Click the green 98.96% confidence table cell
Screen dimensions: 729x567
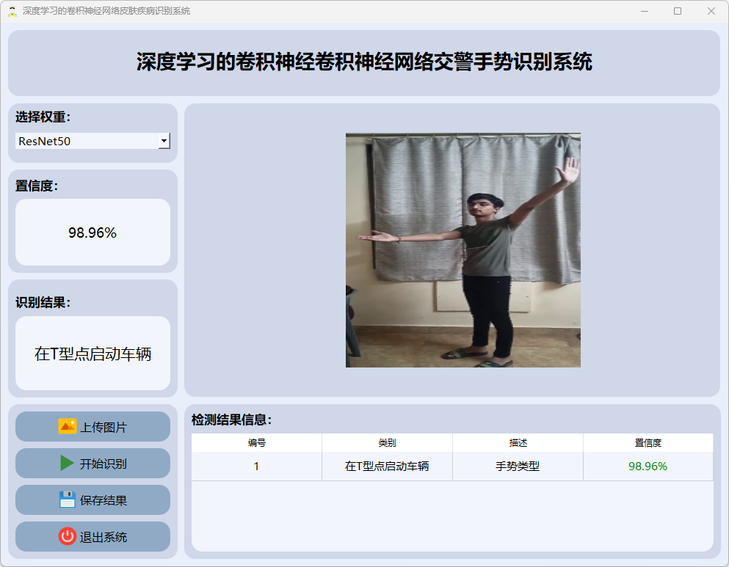click(x=648, y=467)
